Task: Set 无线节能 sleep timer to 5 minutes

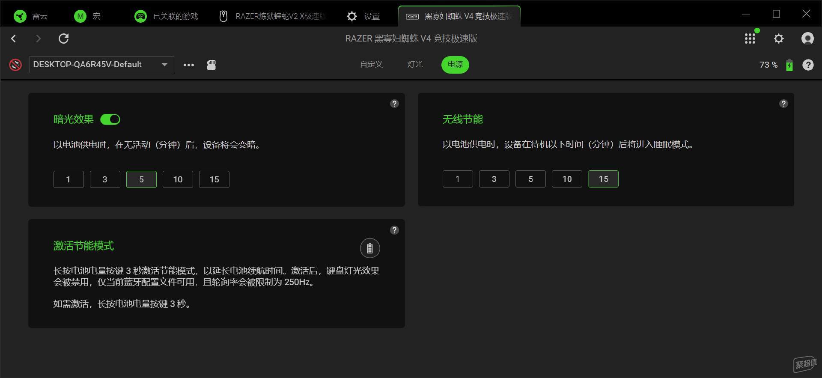Action: click(530, 179)
